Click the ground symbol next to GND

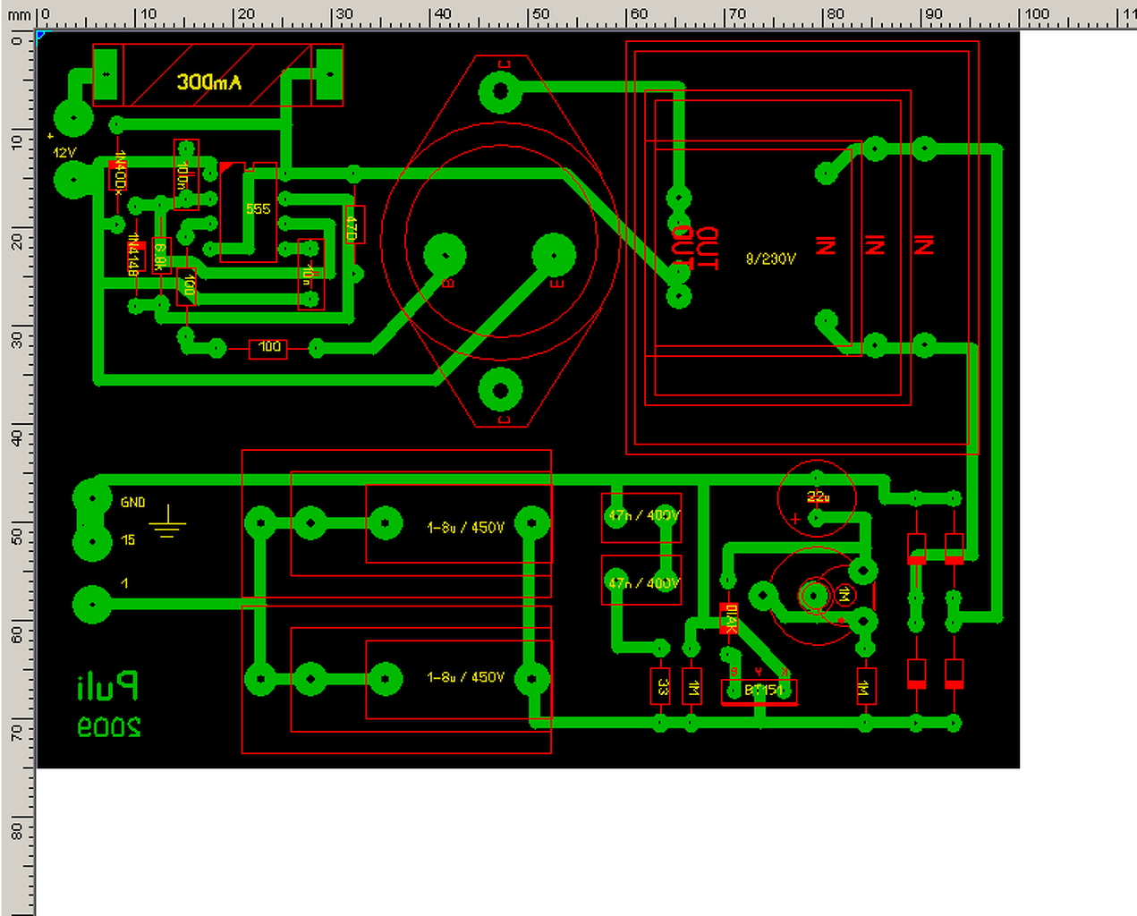click(167, 522)
